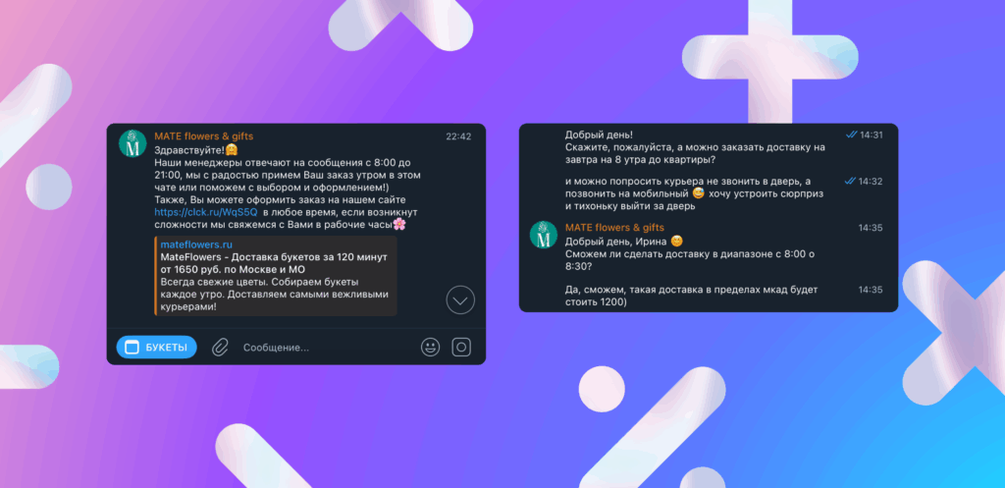Select the message about курьера не звонить в дверь
1005x488 pixels.
pyautogui.click(x=694, y=193)
